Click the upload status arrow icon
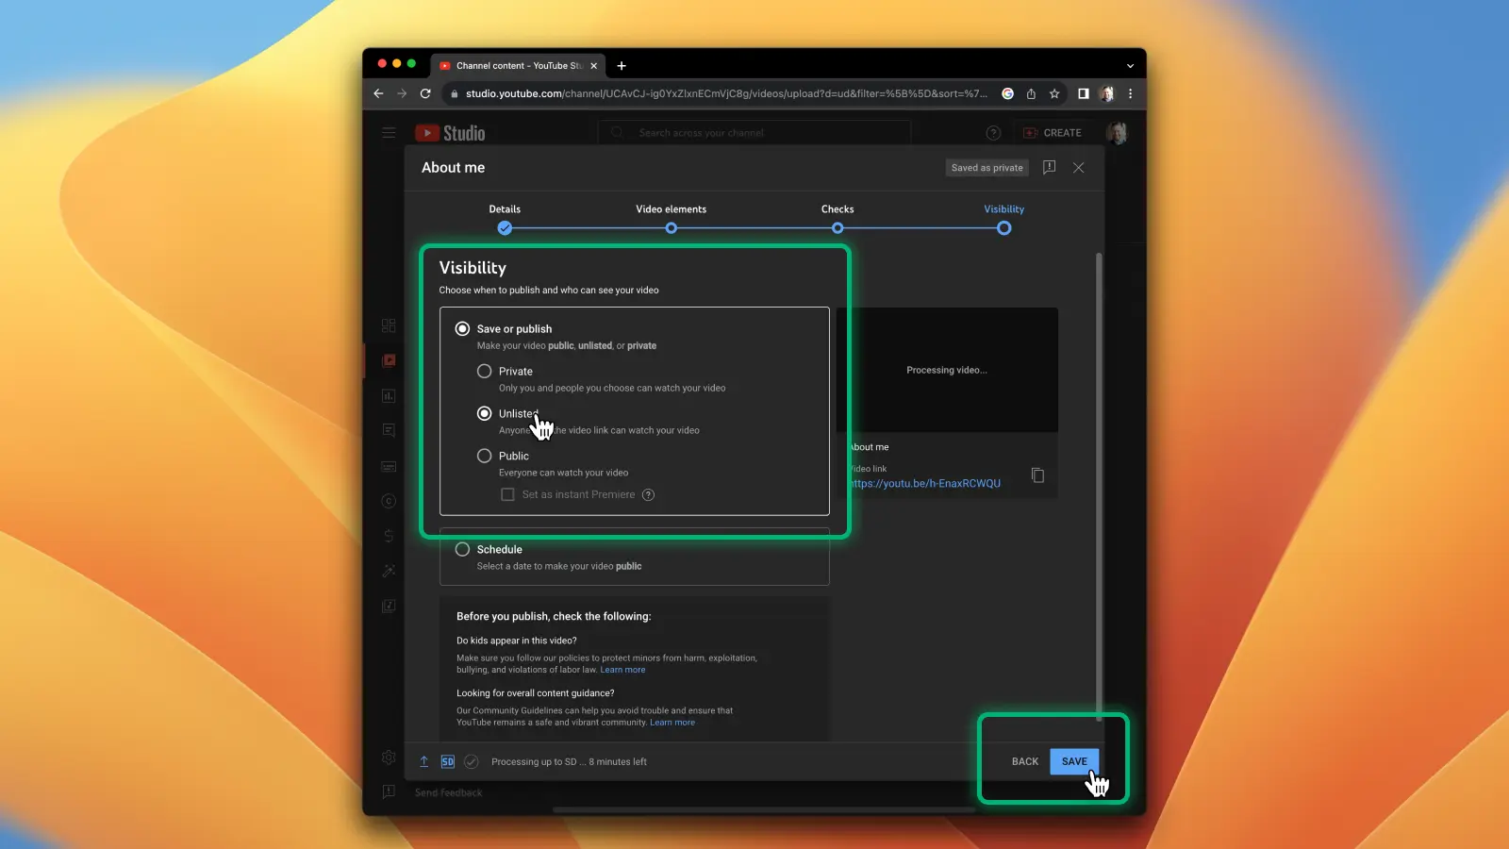Viewport: 1509px width, 849px height. (x=424, y=761)
